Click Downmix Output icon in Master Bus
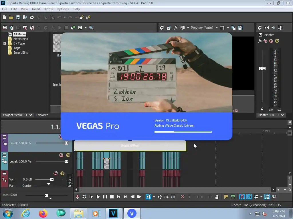The image size is (293, 219). tap(267, 28)
